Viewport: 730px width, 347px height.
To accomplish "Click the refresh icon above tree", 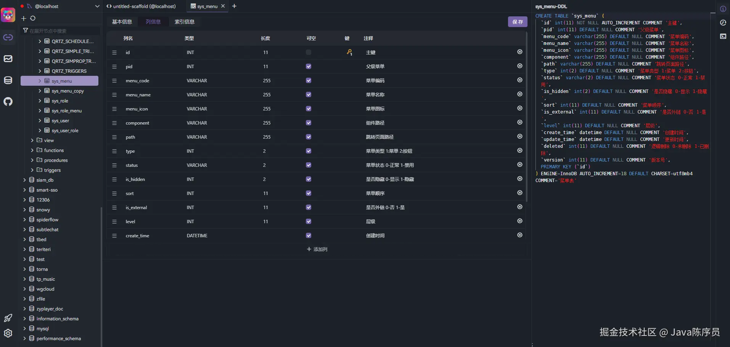I will tap(33, 18).
